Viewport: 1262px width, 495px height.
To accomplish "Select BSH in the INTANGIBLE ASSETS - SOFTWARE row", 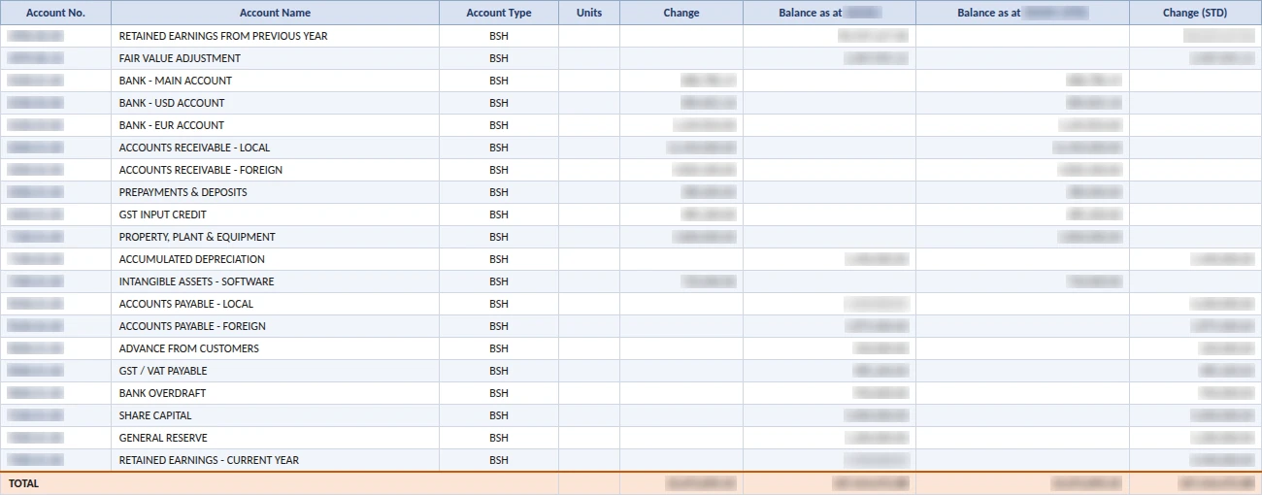I will (499, 281).
